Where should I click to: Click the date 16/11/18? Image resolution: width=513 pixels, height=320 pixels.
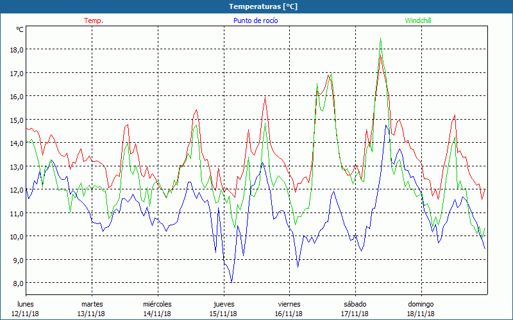pos(289,314)
